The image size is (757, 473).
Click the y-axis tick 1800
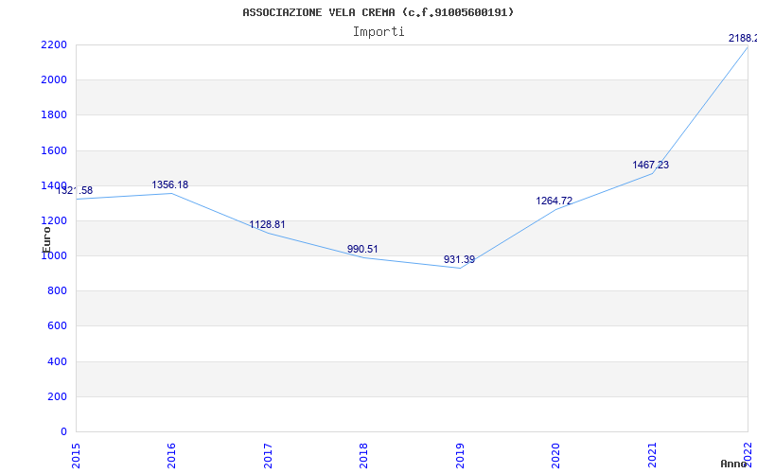click(x=54, y=115)
